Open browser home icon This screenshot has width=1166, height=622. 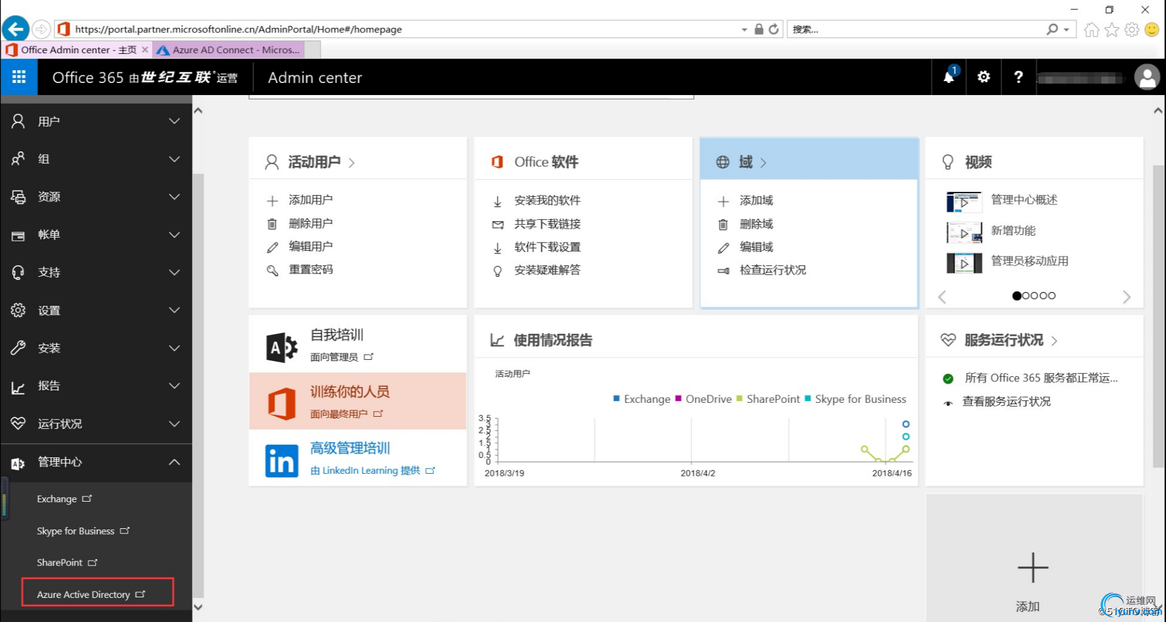click(x=1091, y=30)
